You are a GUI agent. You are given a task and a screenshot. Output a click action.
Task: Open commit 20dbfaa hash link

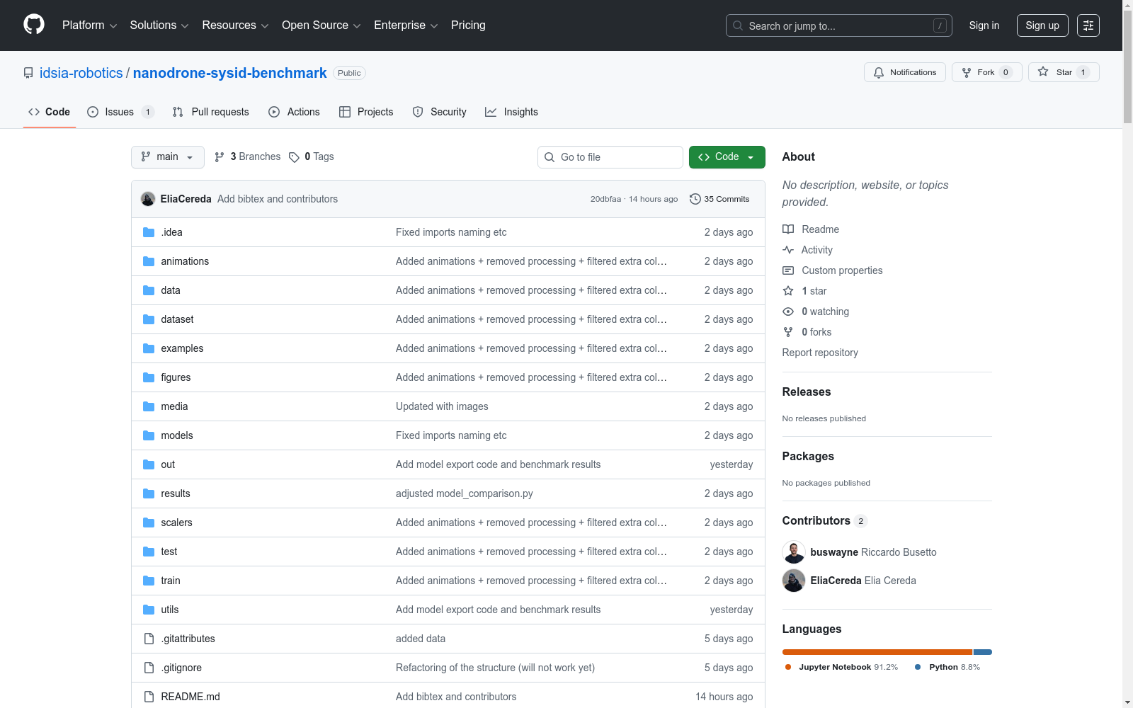click(x=605, y=199)
